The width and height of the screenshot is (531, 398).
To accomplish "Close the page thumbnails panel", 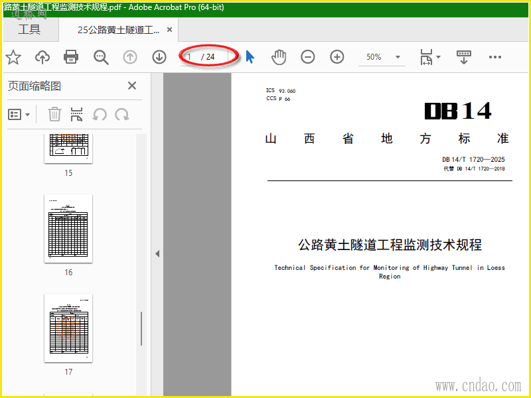I will [x=132, y=86].
